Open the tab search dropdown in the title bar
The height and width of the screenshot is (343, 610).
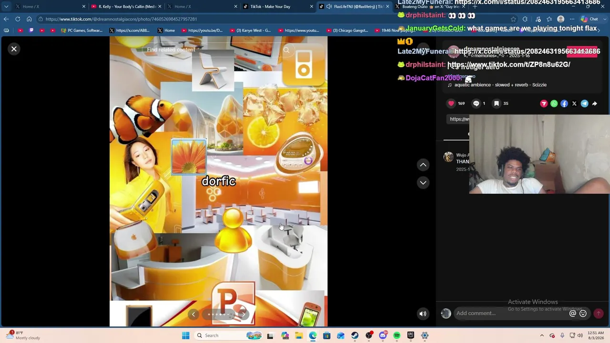coord(6,7)
